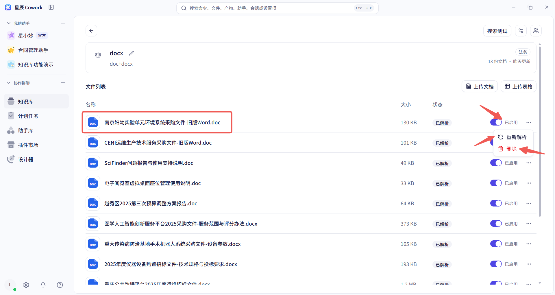This screenshot has height=295, width=555.
Task: Go back with the arrow button
Action: pyautogui.click(x=91, y=31)
